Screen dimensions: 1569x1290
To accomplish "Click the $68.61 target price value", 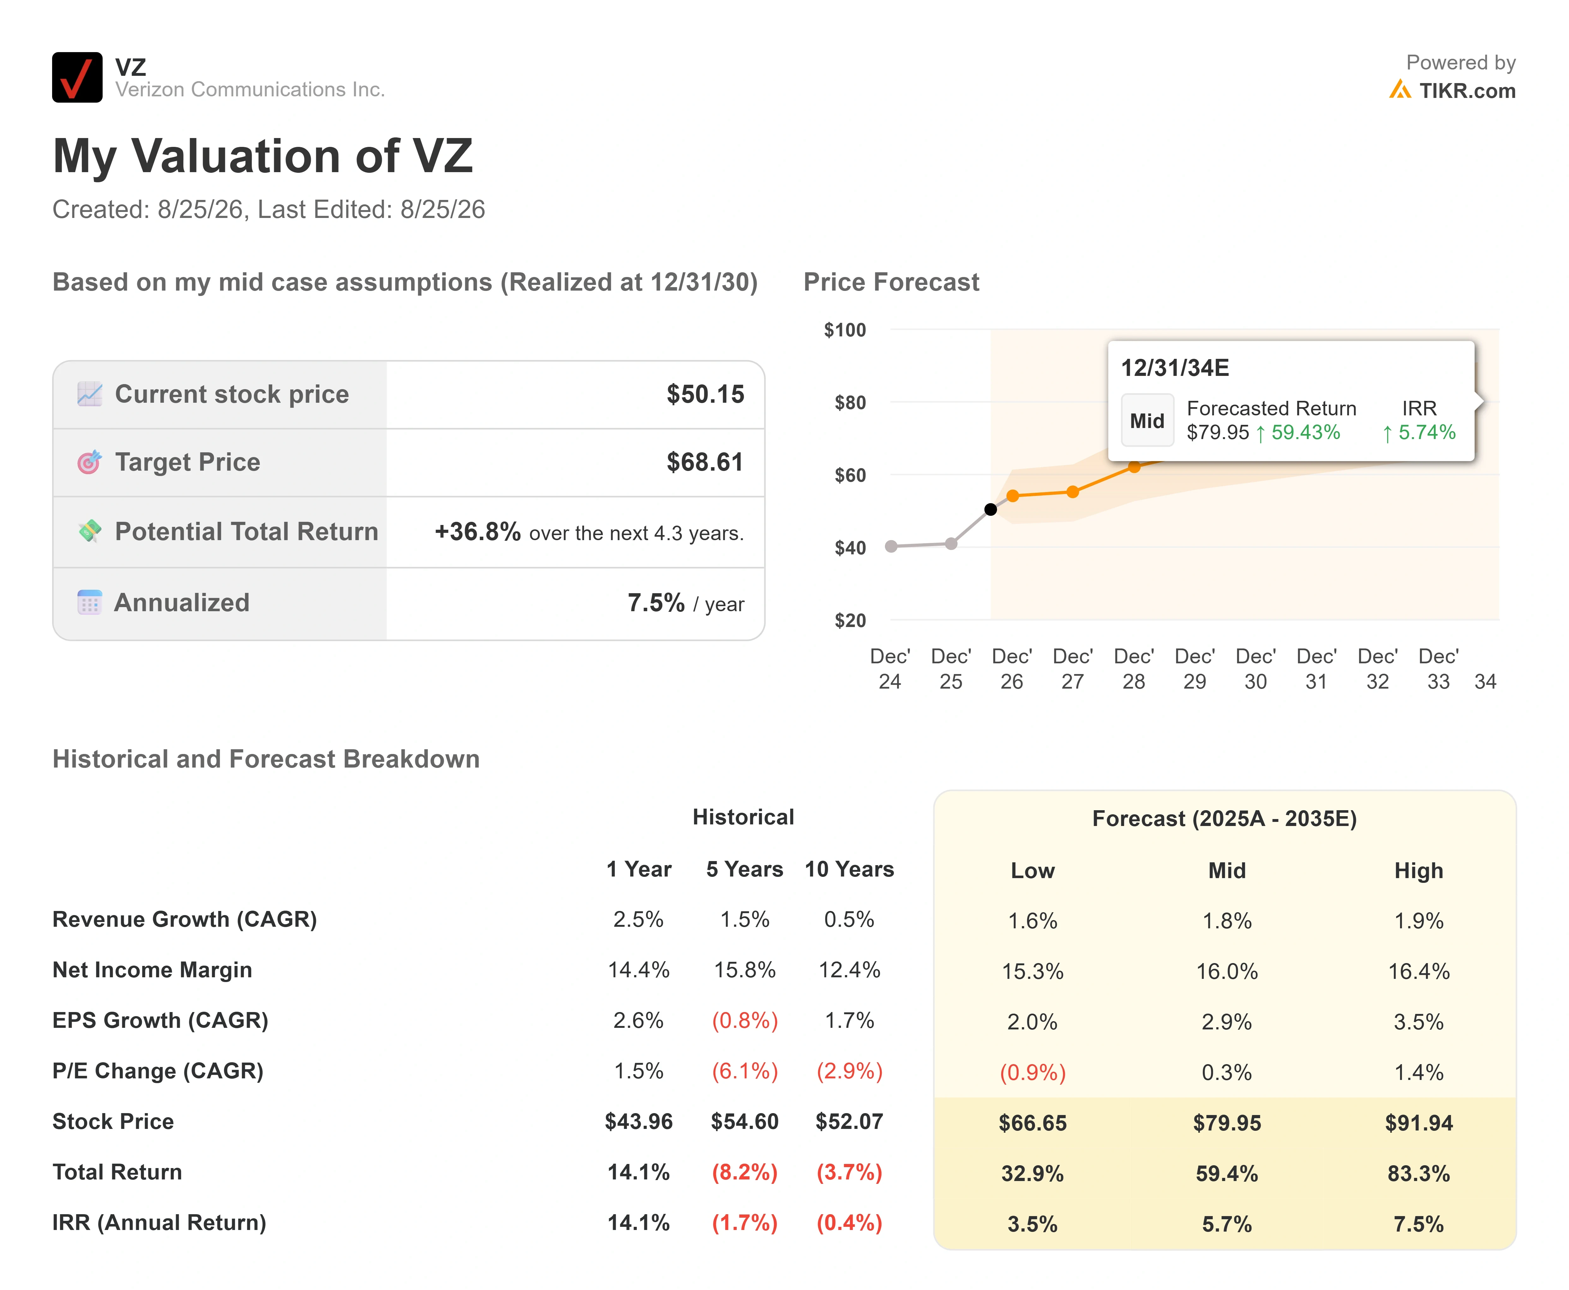I will pos(705,462).
